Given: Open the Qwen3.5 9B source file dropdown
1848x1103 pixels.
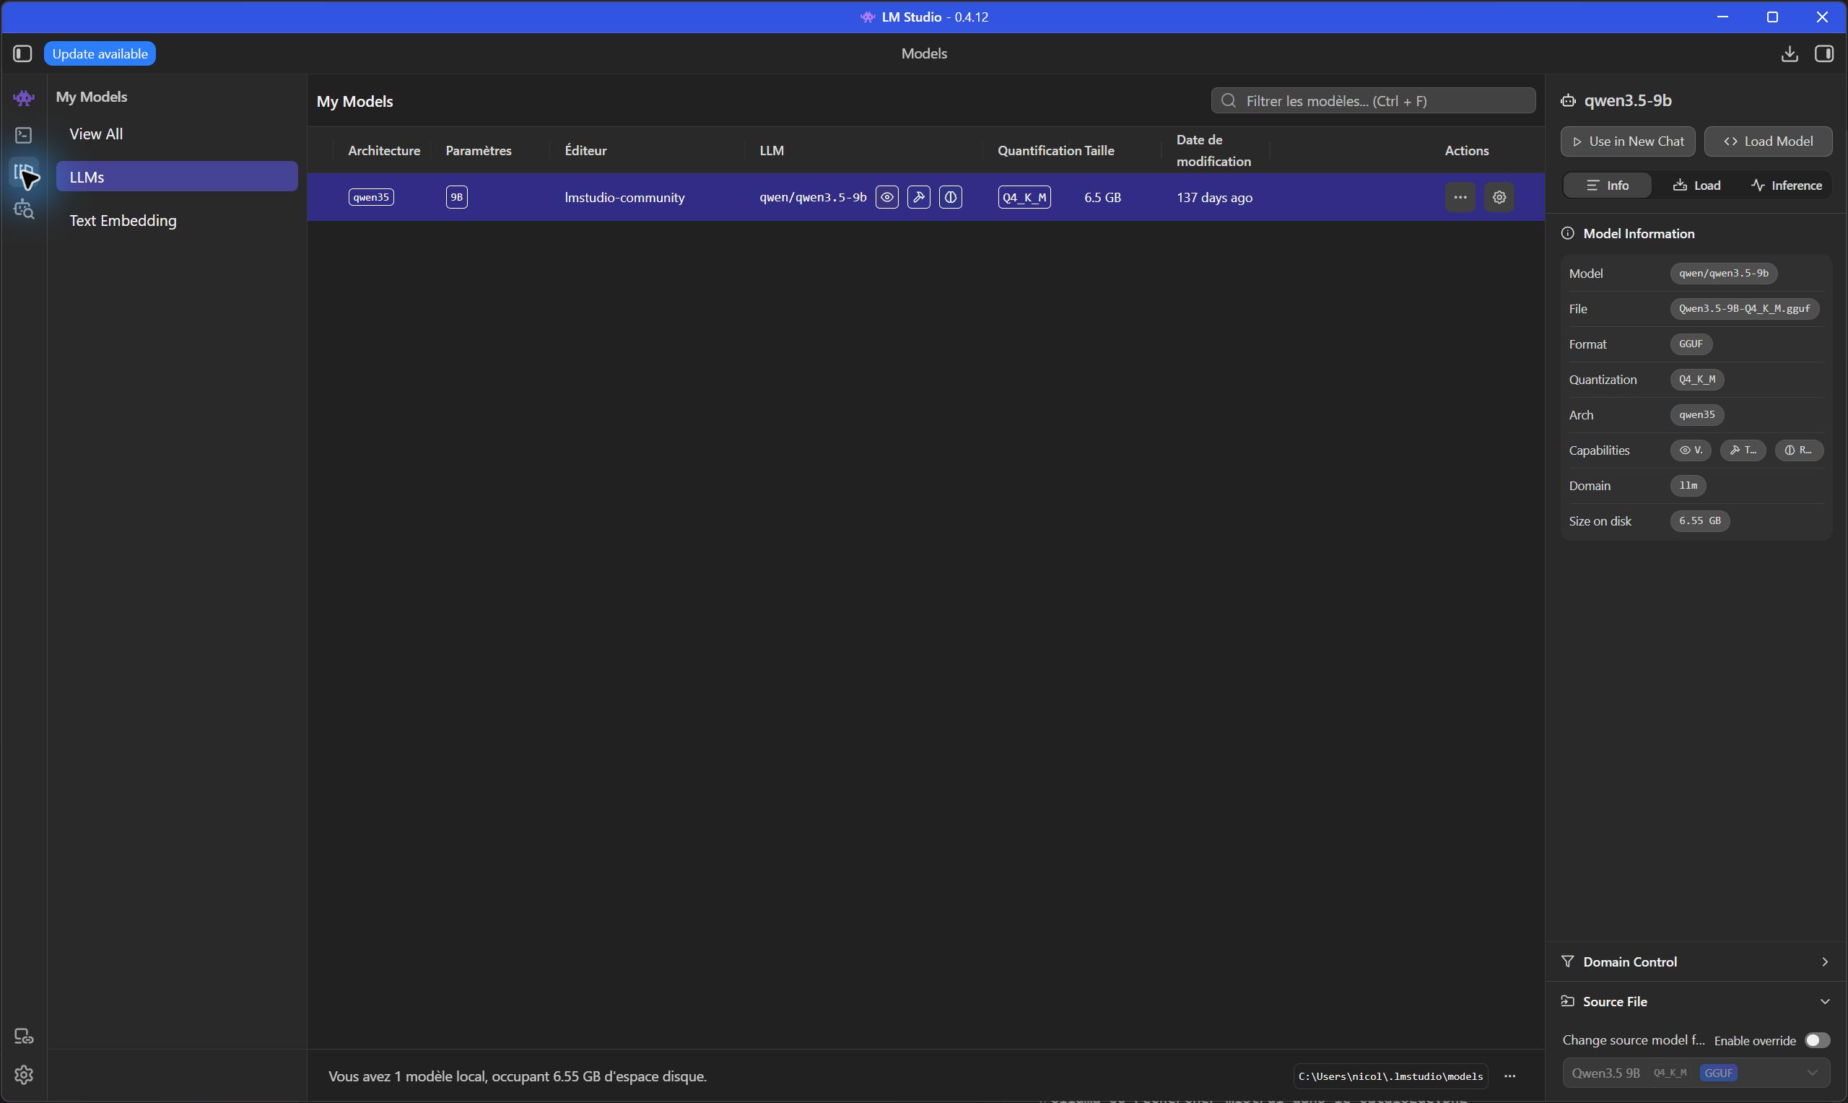Looking at the screenshot, I should pos(1696,1073).
